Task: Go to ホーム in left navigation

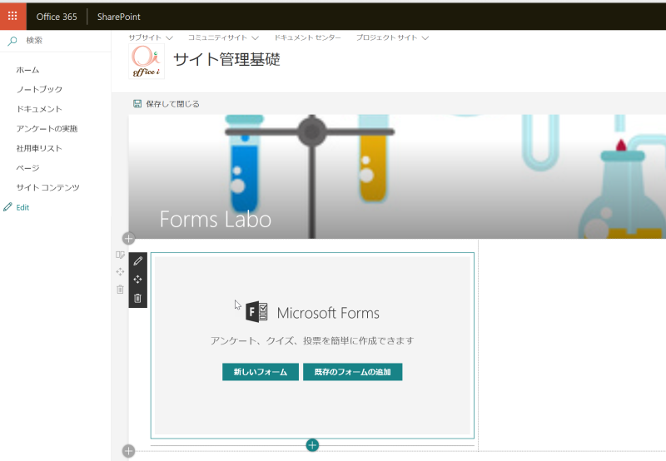Action: point(27,70)
